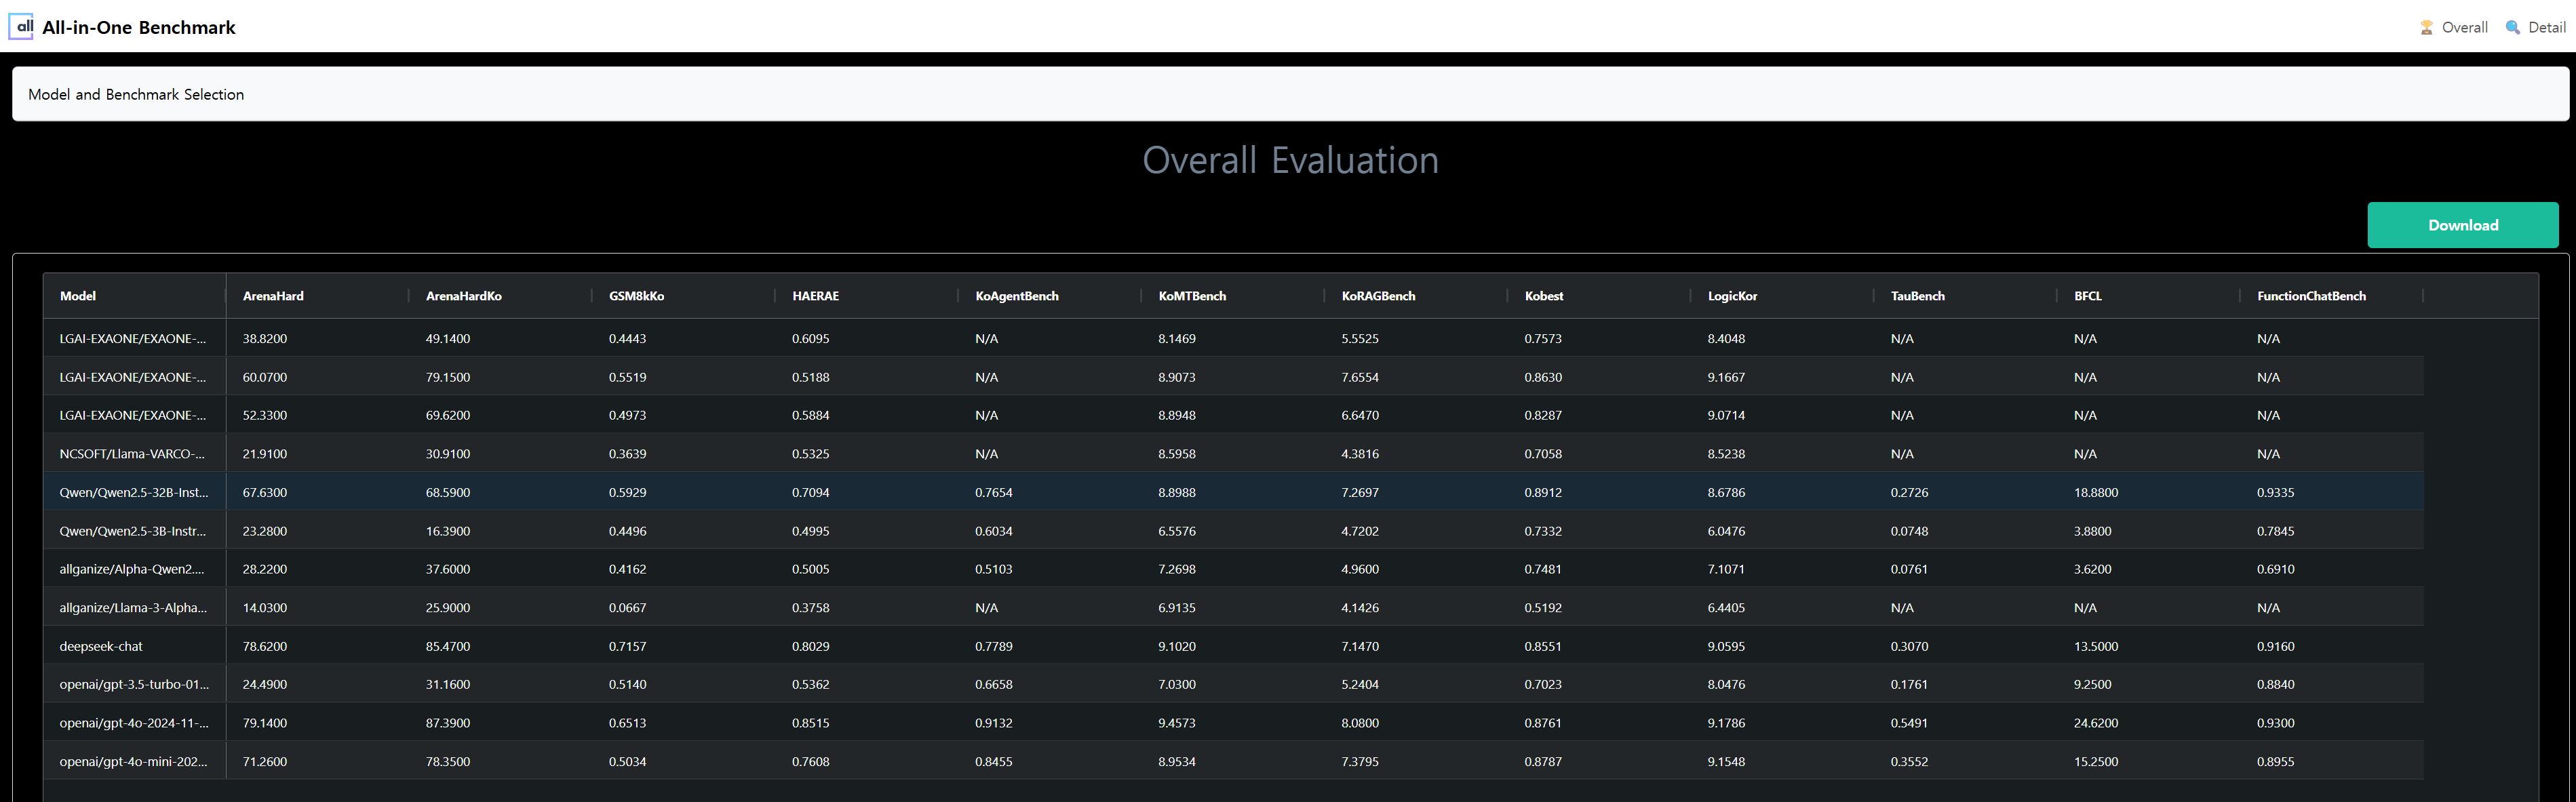Viewport: 2576px width, 802px height.
Task: Click All-in-One Benchmark title text
Action: coord(139,28)
